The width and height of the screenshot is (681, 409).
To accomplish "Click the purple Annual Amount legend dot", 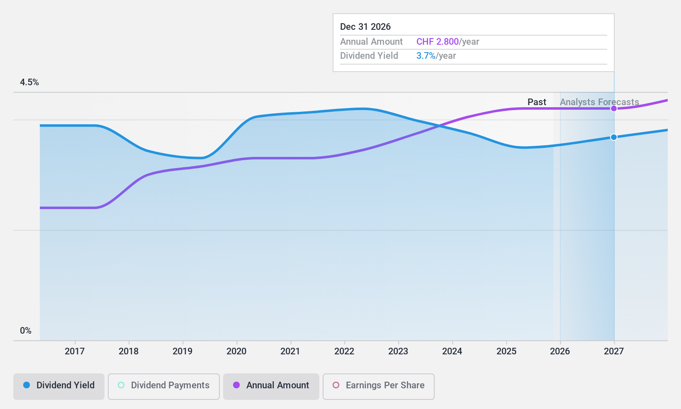I will (x=237, y=385).
